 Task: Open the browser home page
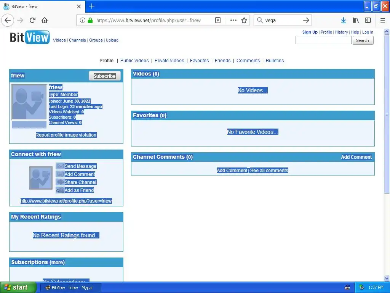pos(45,20)
